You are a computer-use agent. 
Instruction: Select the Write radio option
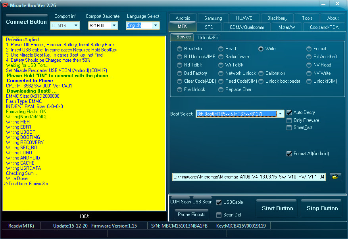[x=261, y=49]
